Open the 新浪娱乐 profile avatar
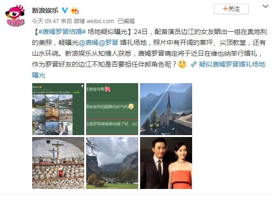This screenshot has height=197, width=274. click(15, 16)
